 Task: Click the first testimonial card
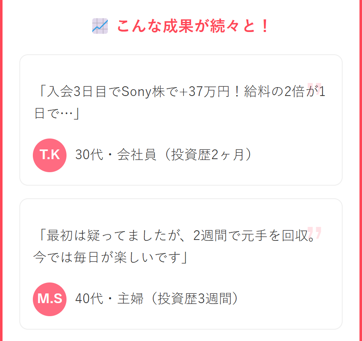click(x=181, y=120)
